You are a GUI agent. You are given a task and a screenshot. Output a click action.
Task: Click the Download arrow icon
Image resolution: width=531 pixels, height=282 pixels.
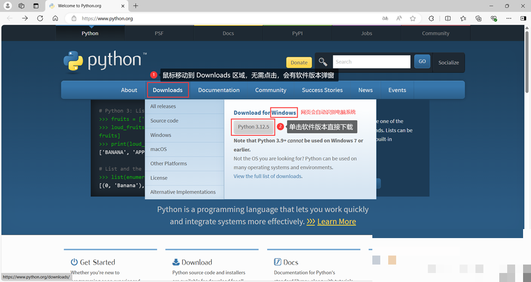[x=176, y=262]
